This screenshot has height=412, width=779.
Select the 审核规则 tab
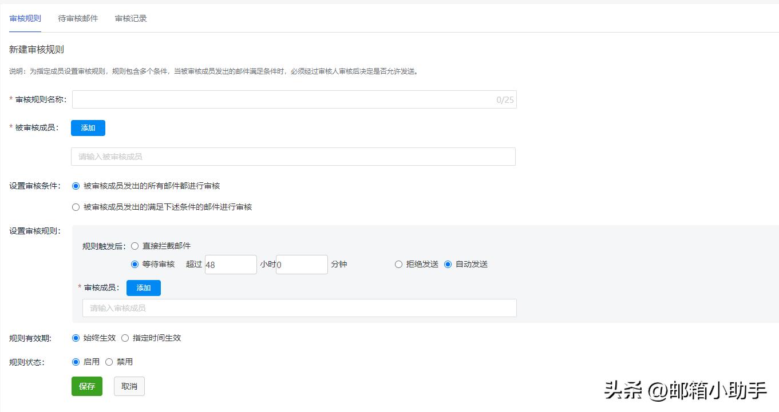(x=25, y=18)
